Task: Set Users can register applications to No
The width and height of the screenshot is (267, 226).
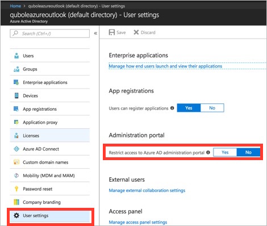Action: pyautogui.click(x=212, y=108)
